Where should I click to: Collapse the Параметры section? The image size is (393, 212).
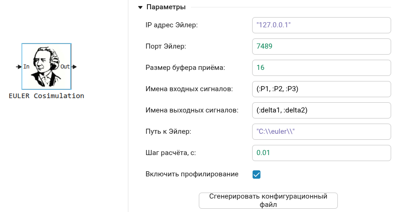(x=140, y=7)
